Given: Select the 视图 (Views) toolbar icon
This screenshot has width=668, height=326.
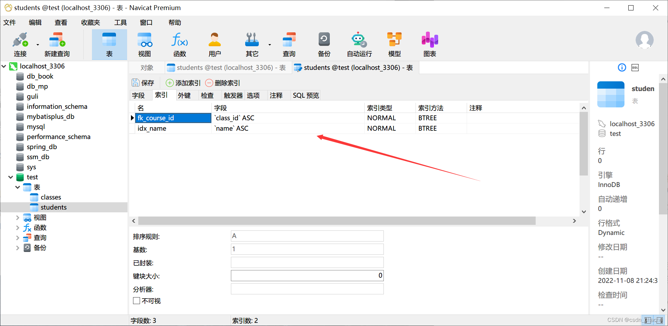Looking at the screenshot, I should coord(145,43).
